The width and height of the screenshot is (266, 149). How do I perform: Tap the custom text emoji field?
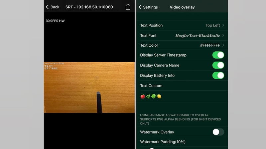tap(182, 96)
